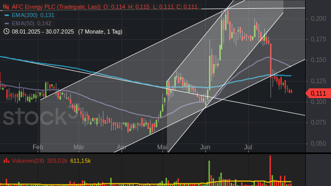Screen dimensions: 331x186
Task: Click the Mai month label on time axis
Action: coord(162,147)
